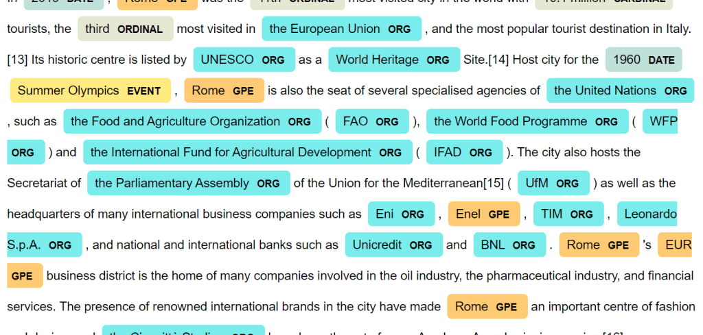Click the 'third' ORDINAL entity tag
The width and height of the screenshot is (703, 335).
pos(124,29)
